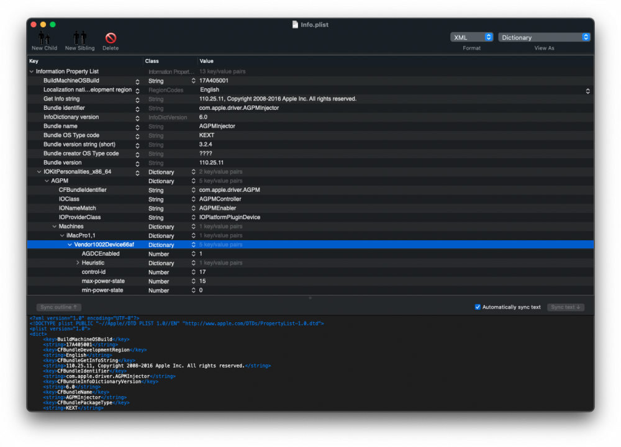Click value com.apple.driver.AGPMInjector in table
Screen dimensions: 621x447
click(x=239, y=108)
